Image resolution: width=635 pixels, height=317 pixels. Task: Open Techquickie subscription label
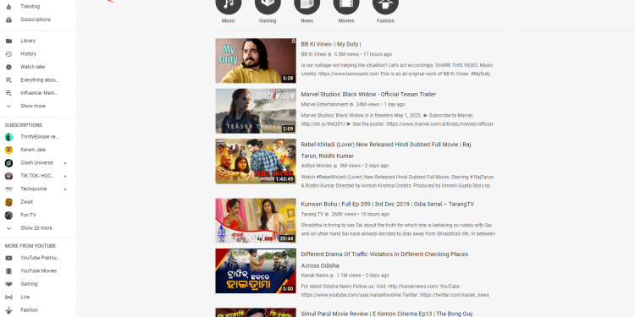coord(34,189)
